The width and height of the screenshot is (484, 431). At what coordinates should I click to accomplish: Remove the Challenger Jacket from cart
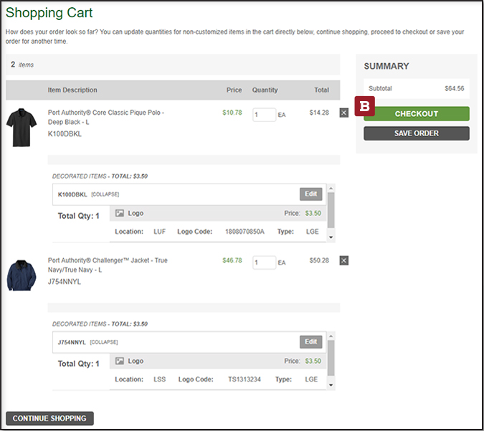pyautogui.click(x=343, y=260)
